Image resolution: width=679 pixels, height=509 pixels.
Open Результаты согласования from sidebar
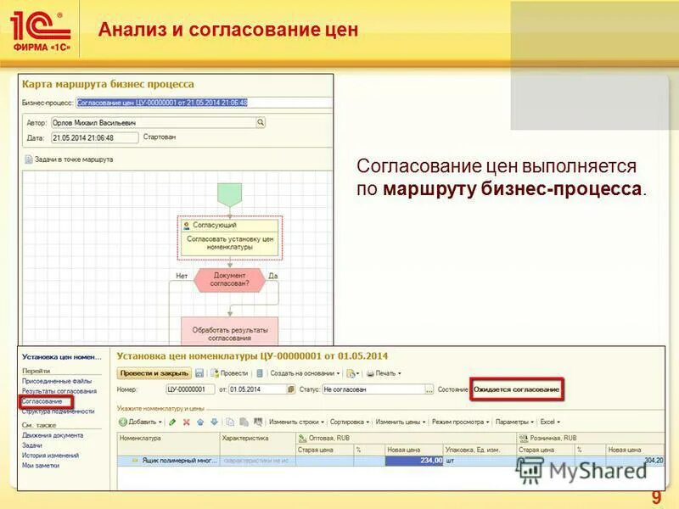59,390
